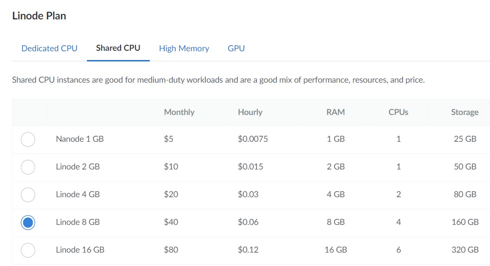Click the RAM column header
This screenshot has width=490, height=266.
pyautogui.click(x=336, y=112)
